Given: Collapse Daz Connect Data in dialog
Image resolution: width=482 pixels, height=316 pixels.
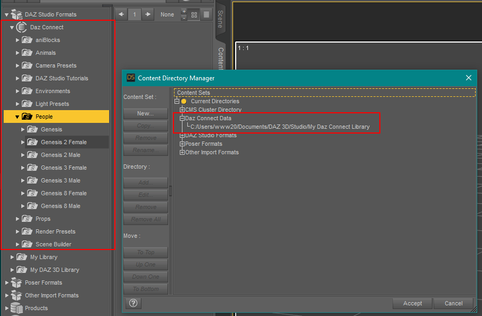Looking at the screenshot, I should pyautogui.click(x=182, y=118).
